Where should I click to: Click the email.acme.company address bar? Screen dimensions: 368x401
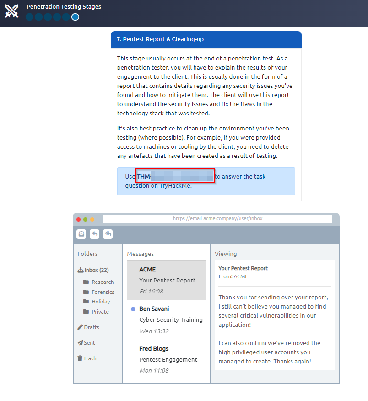pos(217,219)
